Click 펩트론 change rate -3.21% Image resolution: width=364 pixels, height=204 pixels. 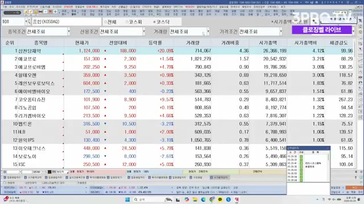click(167, 124)
